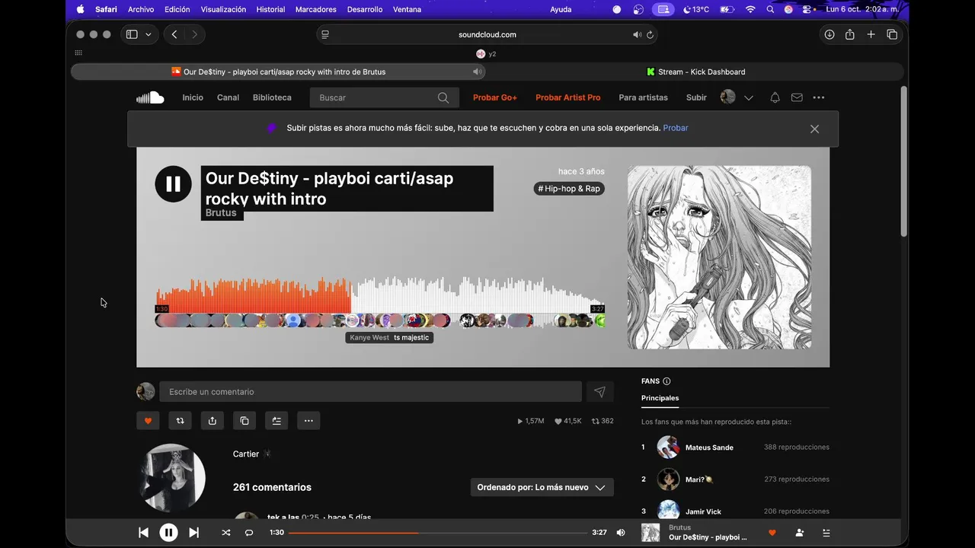This screenshot has height=548, width=975.
Task: Open track more options ellipsis
Action: (308, 421)
